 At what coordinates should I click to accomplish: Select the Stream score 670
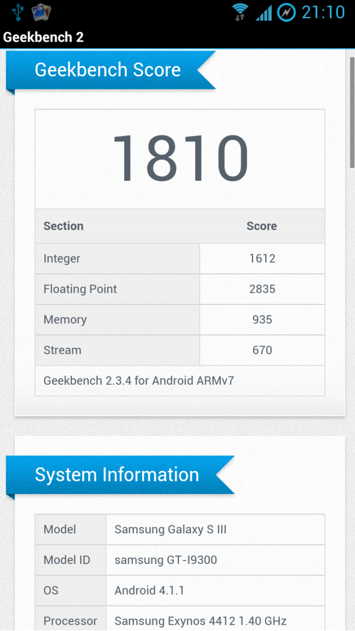pos(262,350)
